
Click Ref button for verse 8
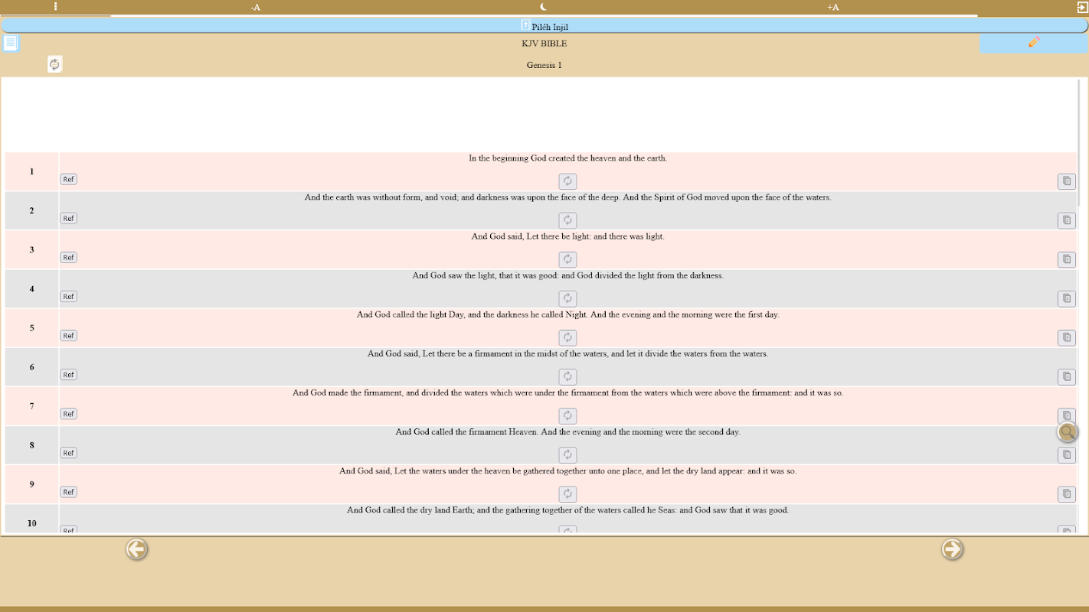[x=69, y=452]
